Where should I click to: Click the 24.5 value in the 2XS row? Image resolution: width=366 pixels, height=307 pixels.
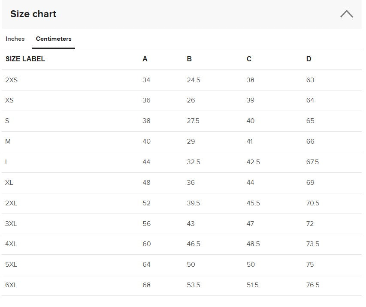(x=194, y=80)
